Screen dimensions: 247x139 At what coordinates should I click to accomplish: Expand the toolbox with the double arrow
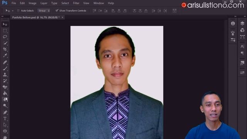(2, 16)
